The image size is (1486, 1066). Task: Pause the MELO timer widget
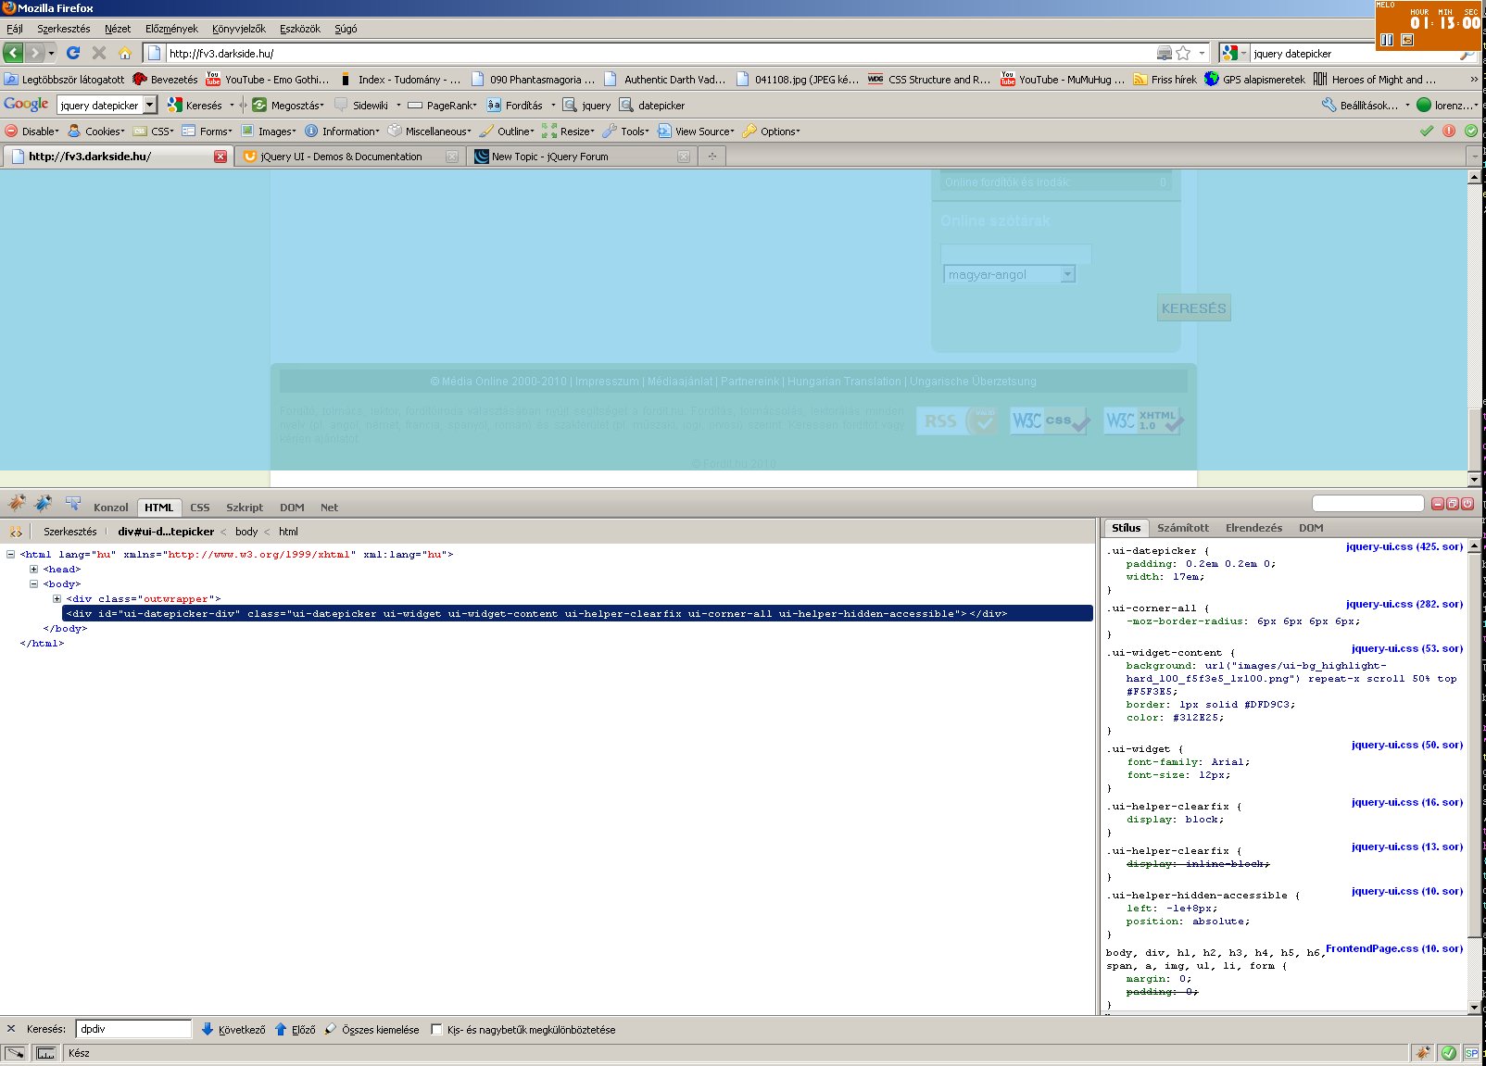pyautogui.click(x=1387, y=40)
